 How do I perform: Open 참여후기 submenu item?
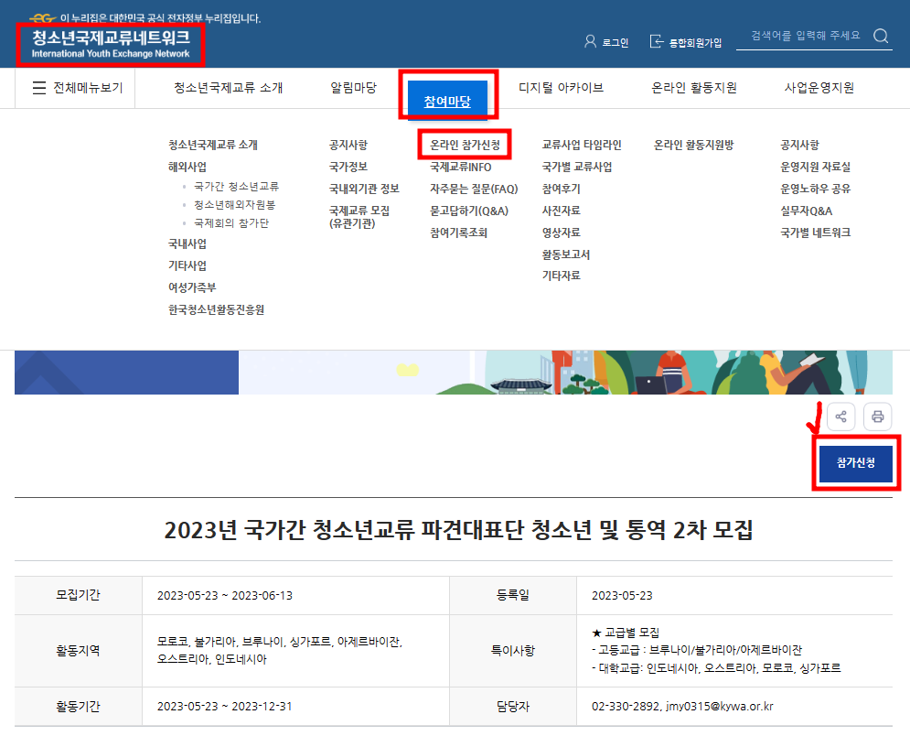point(561,189)
